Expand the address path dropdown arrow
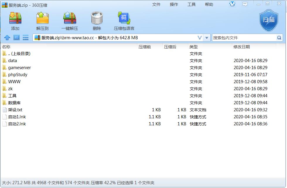Viewport: 287px width, 188px height. tap(207, 38)
